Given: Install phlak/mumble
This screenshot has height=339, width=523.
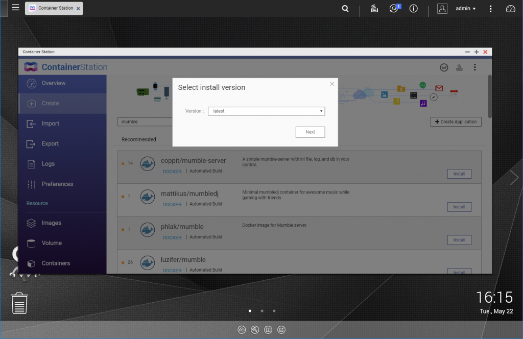Looking at the screenshot, I should pos(459,239).
